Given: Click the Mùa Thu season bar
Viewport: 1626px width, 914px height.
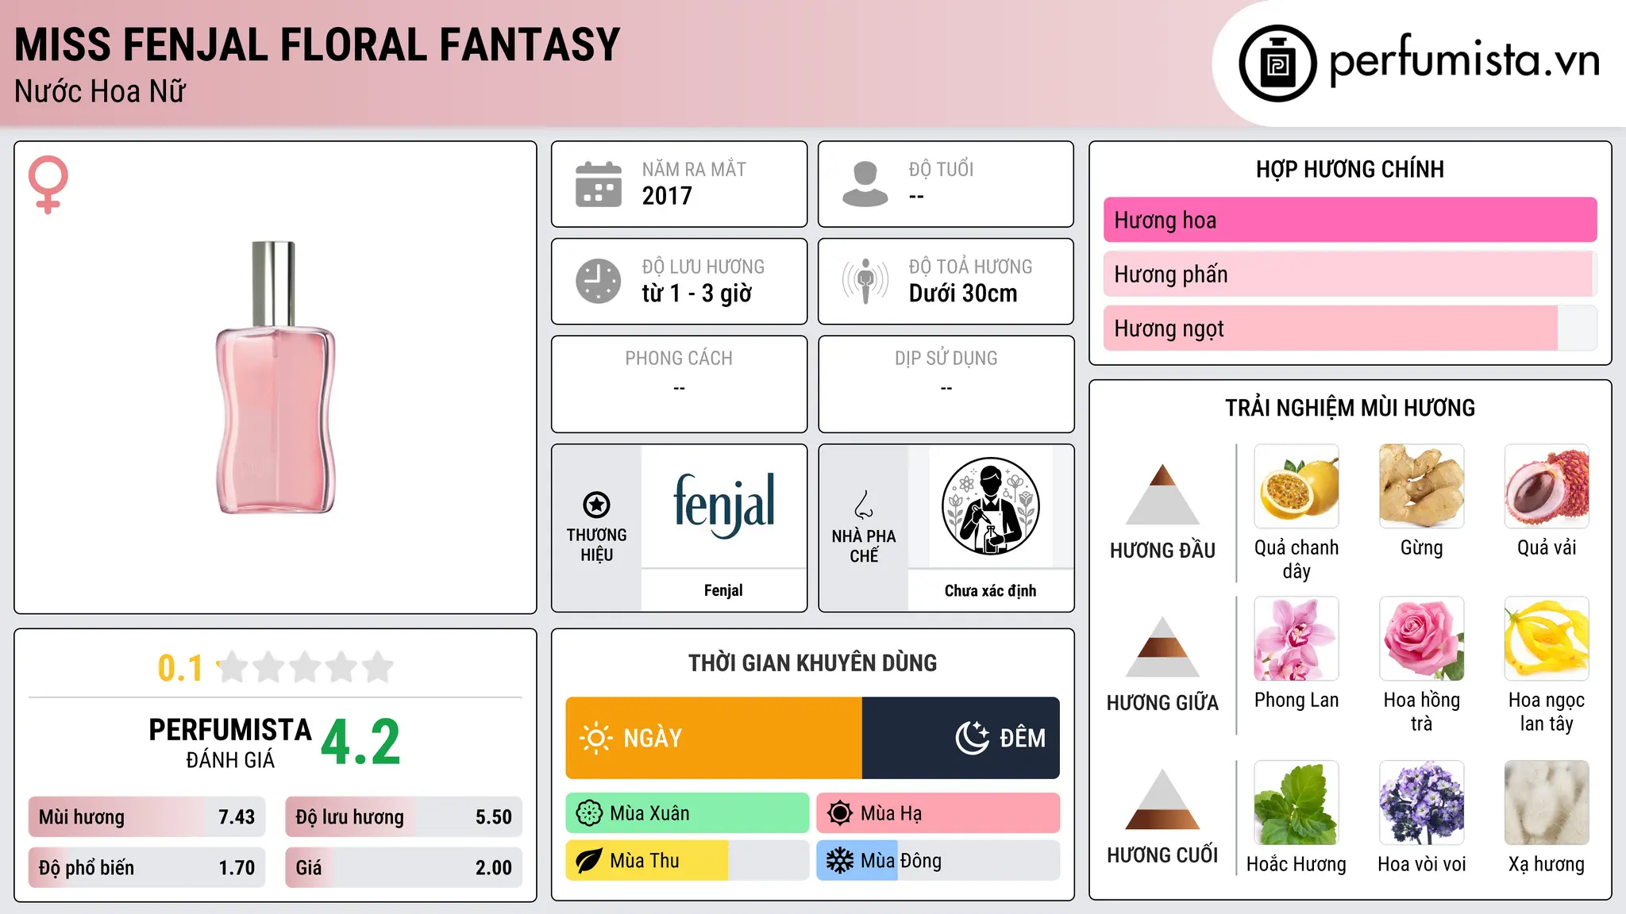Looking at the screenshot, I should tap(688, 861).
